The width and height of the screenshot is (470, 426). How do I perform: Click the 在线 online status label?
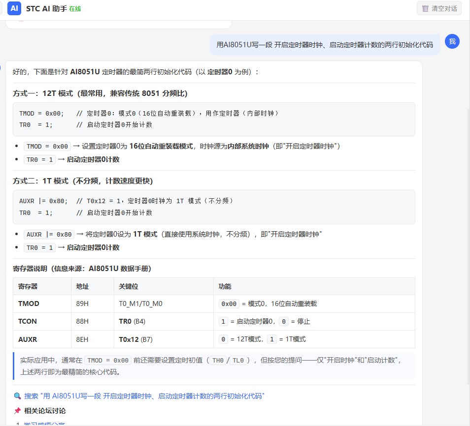75,9
